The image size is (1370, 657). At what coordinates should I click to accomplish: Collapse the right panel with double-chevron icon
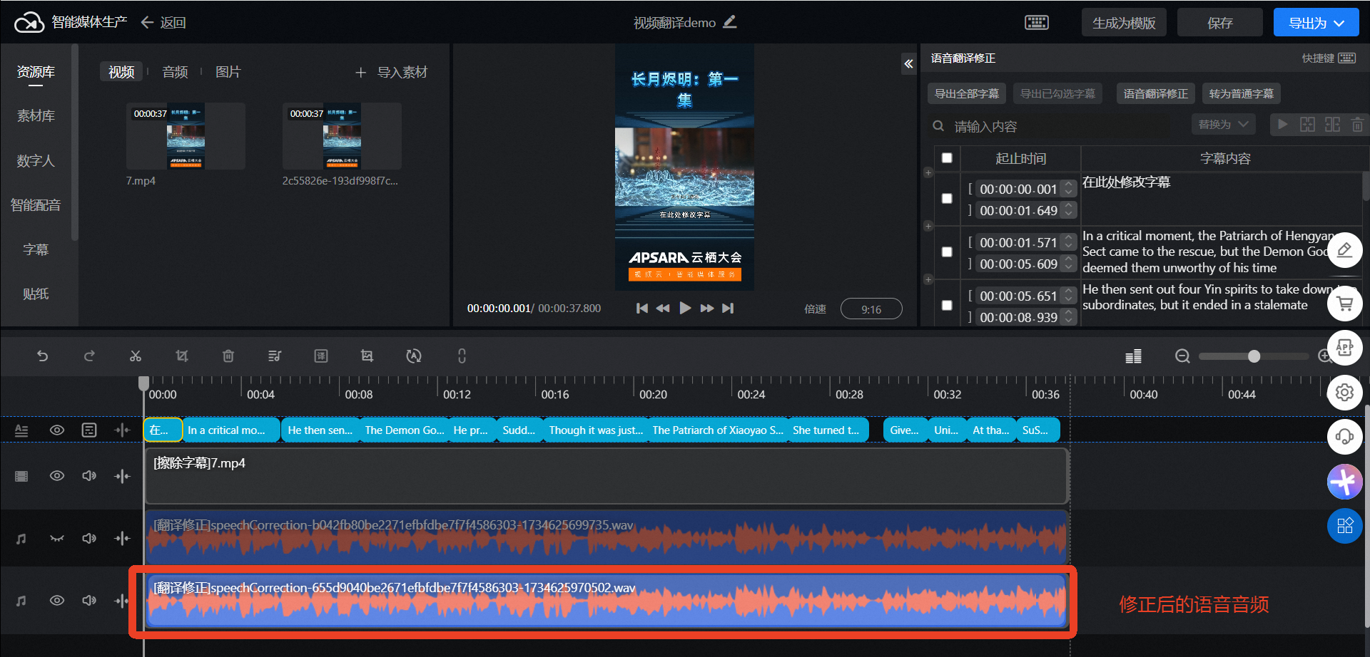908,63
